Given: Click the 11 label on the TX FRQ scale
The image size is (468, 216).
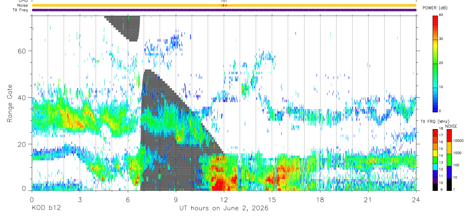Looking at the screenshot, I should pyautogui.click(x=441, y=176).
